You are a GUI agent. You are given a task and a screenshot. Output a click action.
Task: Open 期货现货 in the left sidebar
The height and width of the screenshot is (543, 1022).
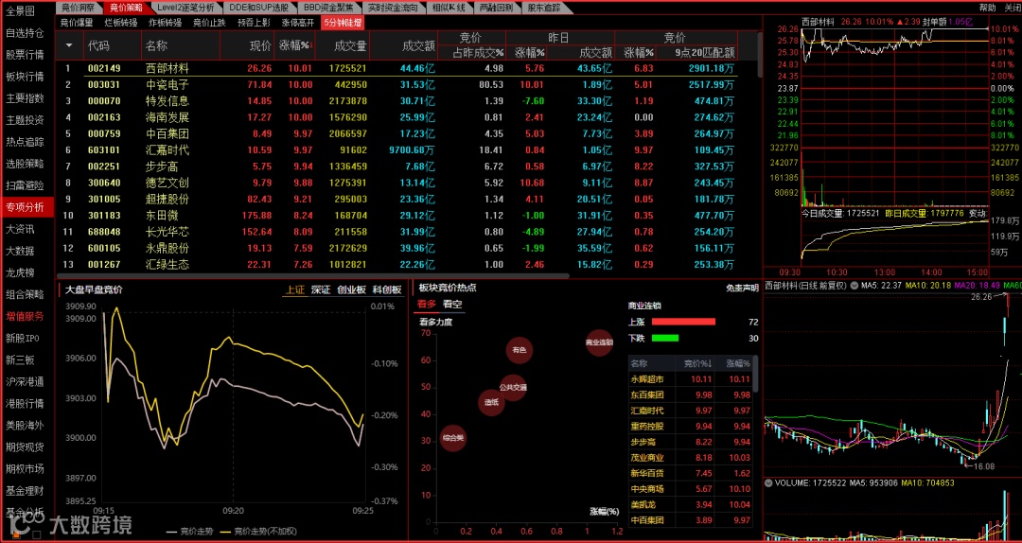click(26, 447)
